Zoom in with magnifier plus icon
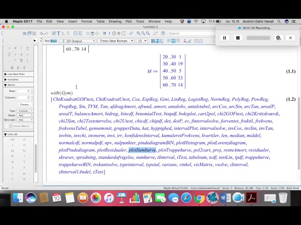The width and height of the screenshot is (301, 225). 138,33
